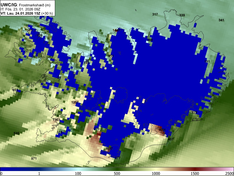Viewport: 234px width, 176px height.
Task: Click the map value 407
Action: tap(171, 139)
